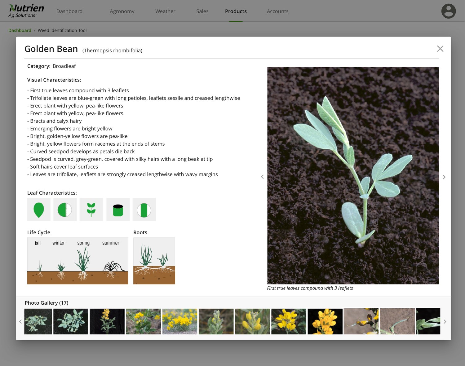Click the Weed Identification Tool breadcrumb
465x366 pixels.
[x=62, y=30]
